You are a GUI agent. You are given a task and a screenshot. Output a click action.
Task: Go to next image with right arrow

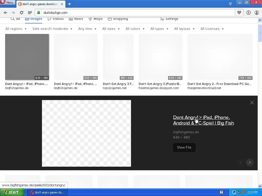250,162
